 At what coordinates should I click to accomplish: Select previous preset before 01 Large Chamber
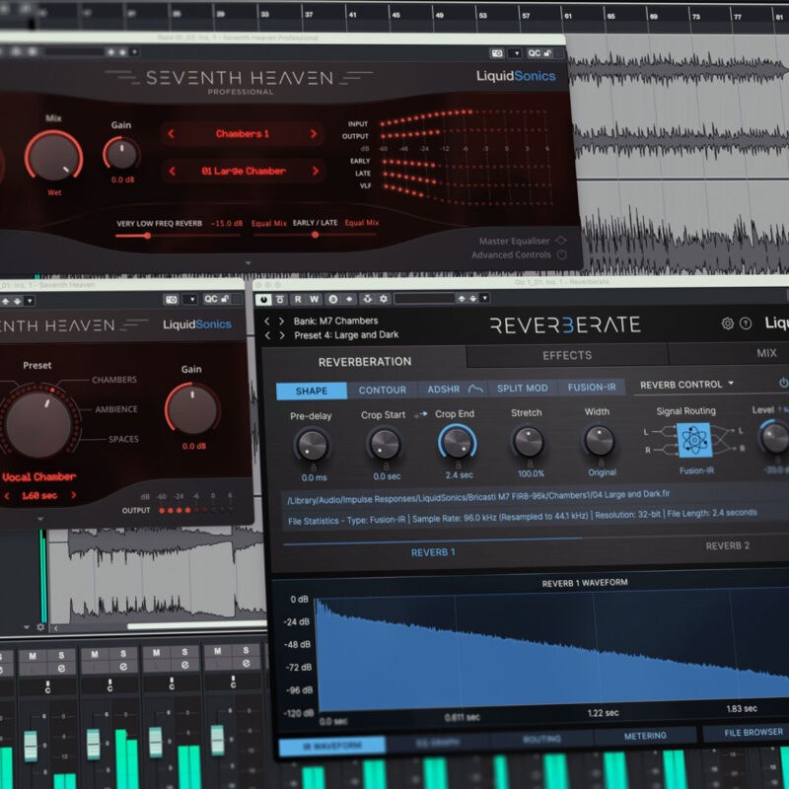[172, 171]
